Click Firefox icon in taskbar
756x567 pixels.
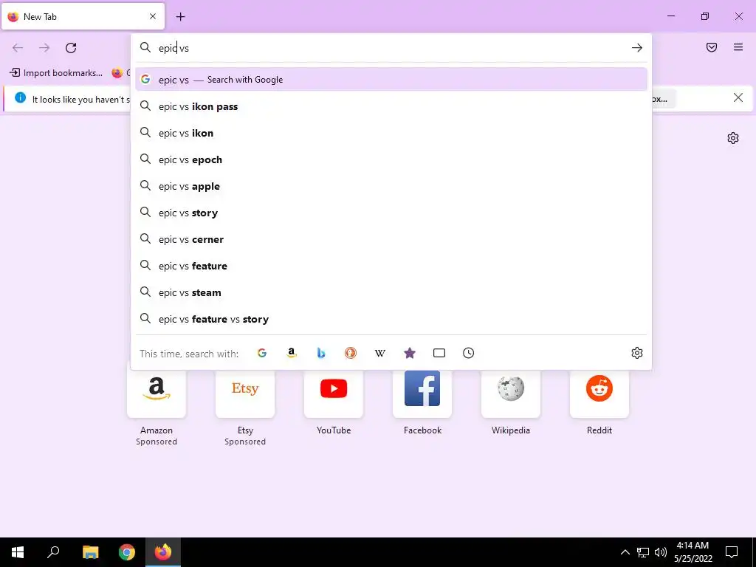coord(163,552)
